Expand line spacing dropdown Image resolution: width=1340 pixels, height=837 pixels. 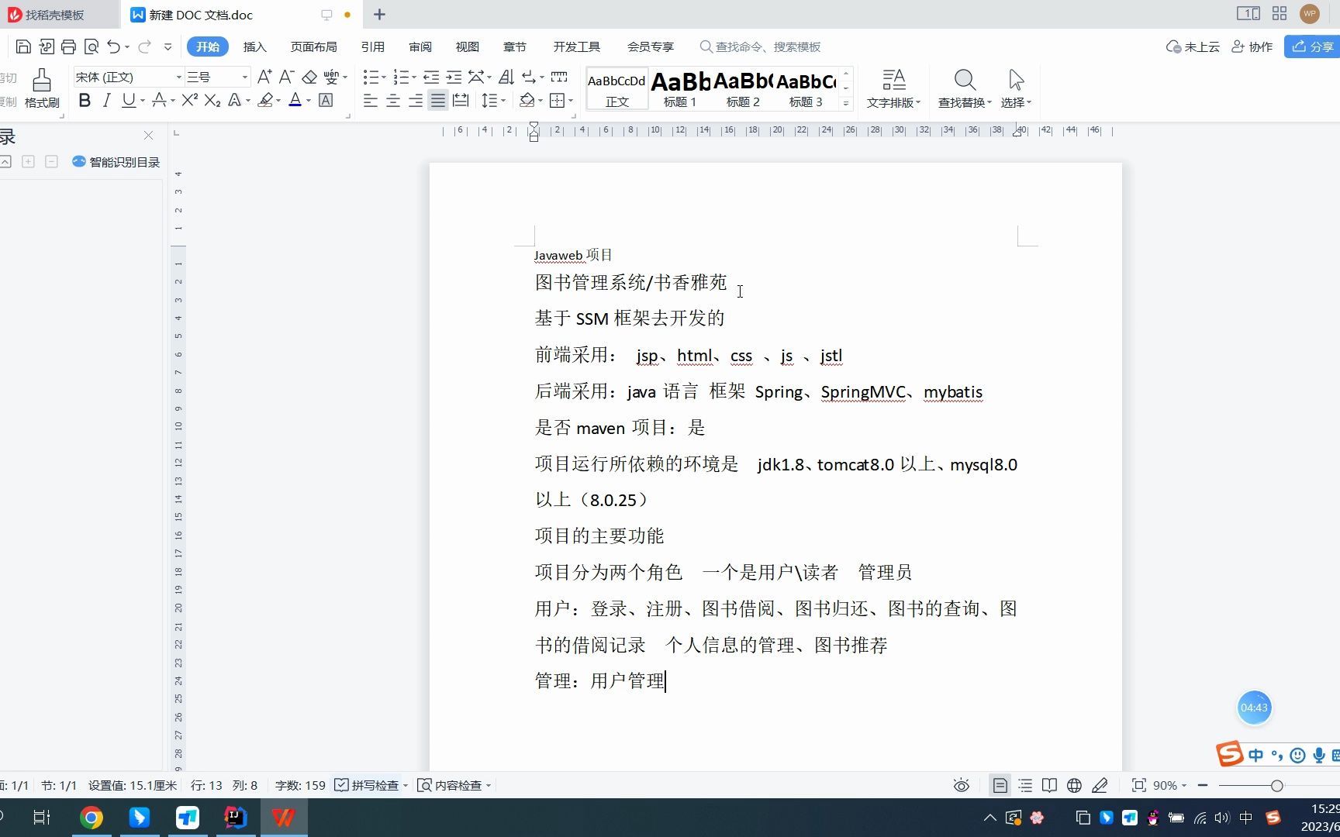[503, 100]
